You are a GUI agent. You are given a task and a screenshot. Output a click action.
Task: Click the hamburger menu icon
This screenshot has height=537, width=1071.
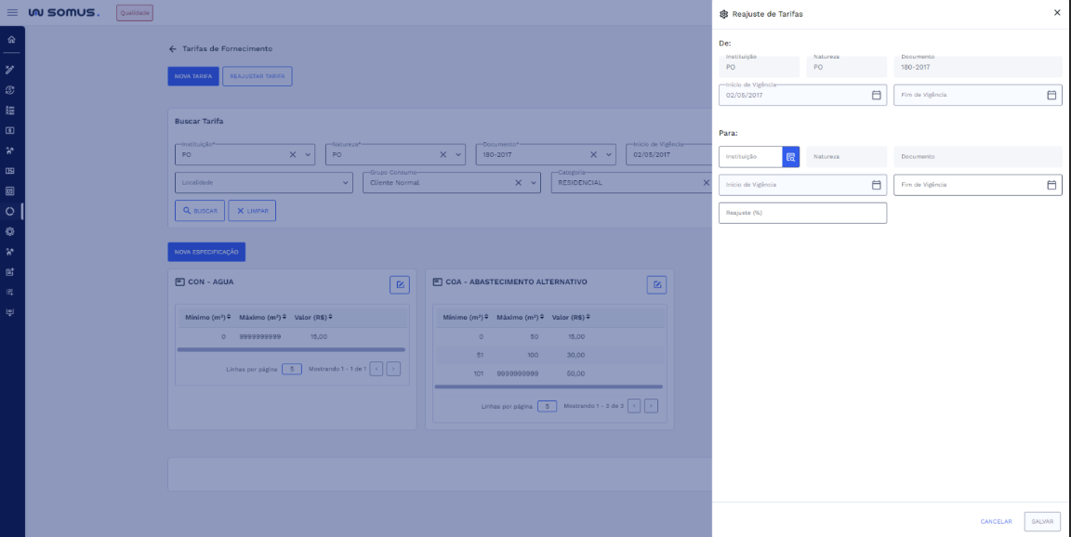(x=13, y=13)
